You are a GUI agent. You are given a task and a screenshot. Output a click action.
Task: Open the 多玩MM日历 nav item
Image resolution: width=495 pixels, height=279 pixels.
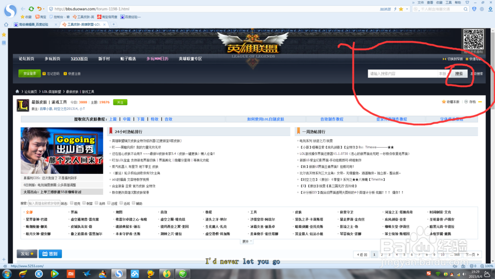click(157, 59)
